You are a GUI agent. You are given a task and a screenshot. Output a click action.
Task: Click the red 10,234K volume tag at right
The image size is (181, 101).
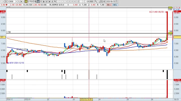tap(177, 80)
